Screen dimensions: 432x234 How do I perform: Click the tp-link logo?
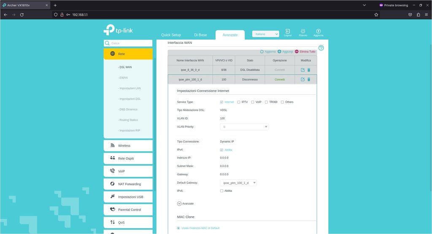click(x=118, y=30)
